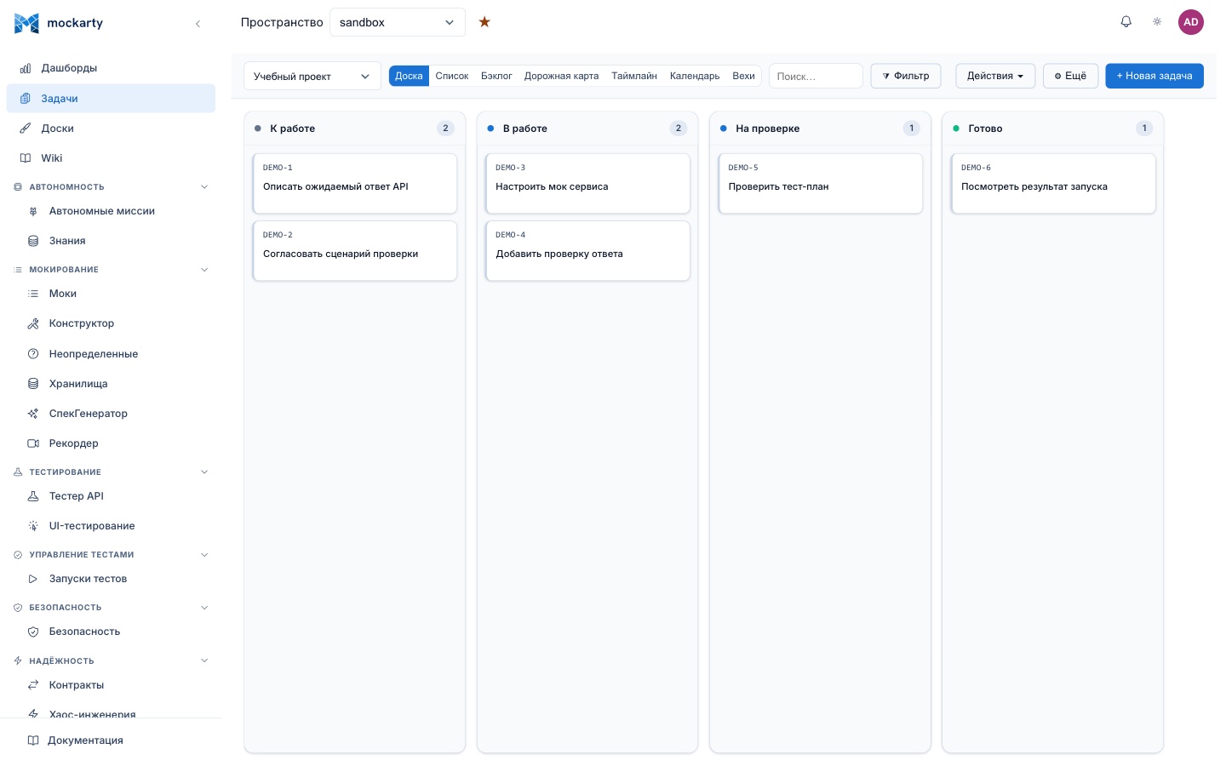This screenshot has height=766, width=1226.
Task: Collapse the МОКИРОВАНИЕ section
Action: 204,270
